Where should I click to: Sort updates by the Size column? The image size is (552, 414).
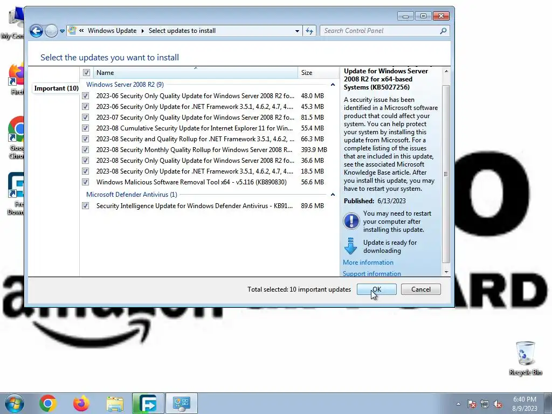pyautogui.click(x=319, y=73)
